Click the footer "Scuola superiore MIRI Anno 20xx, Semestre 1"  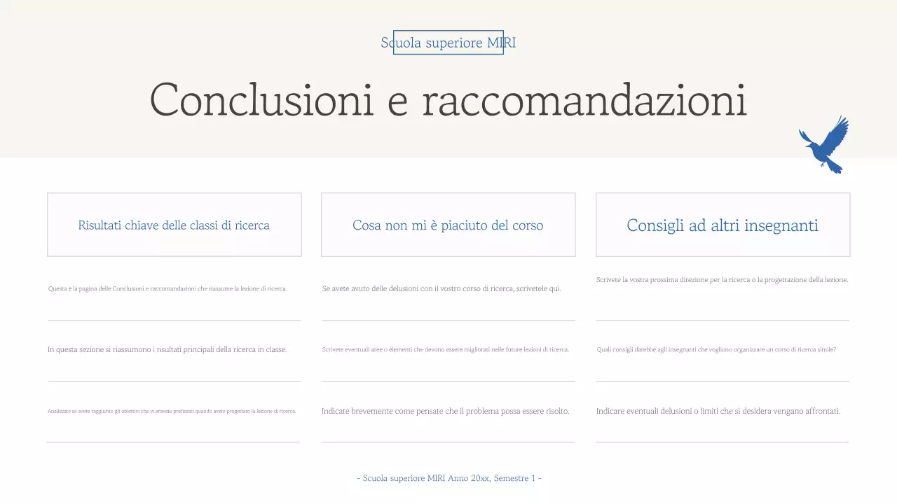coord(448,478)
